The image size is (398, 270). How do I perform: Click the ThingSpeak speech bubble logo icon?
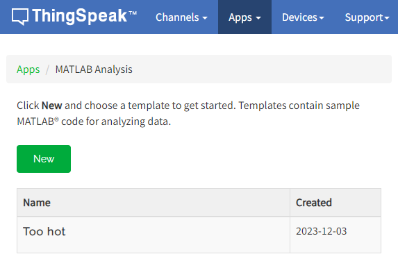tap(20, 17)
